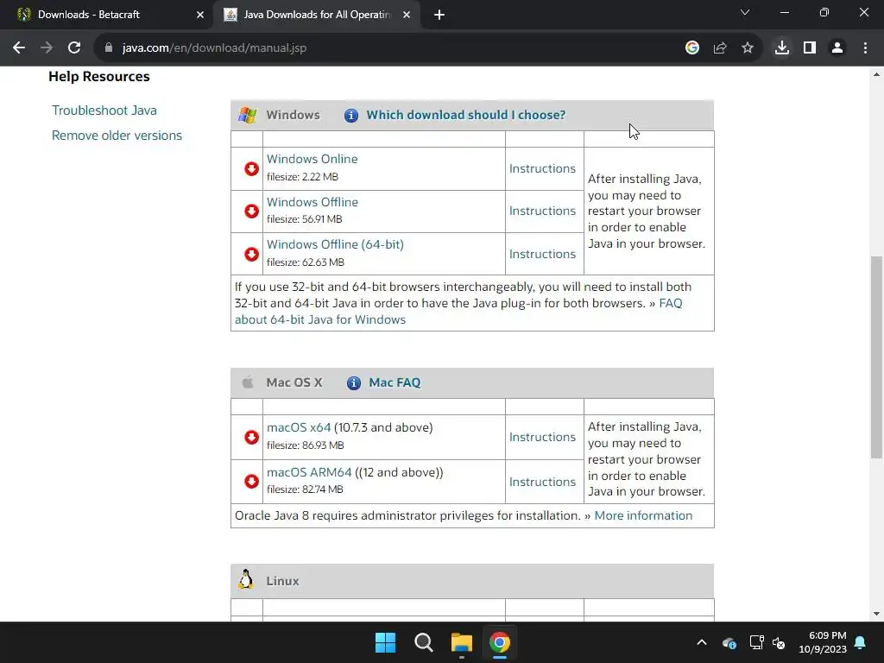Open taskbar Search
Image resolution: width=884 pixels, height=663 pixels.
click(x=423, y=642)
